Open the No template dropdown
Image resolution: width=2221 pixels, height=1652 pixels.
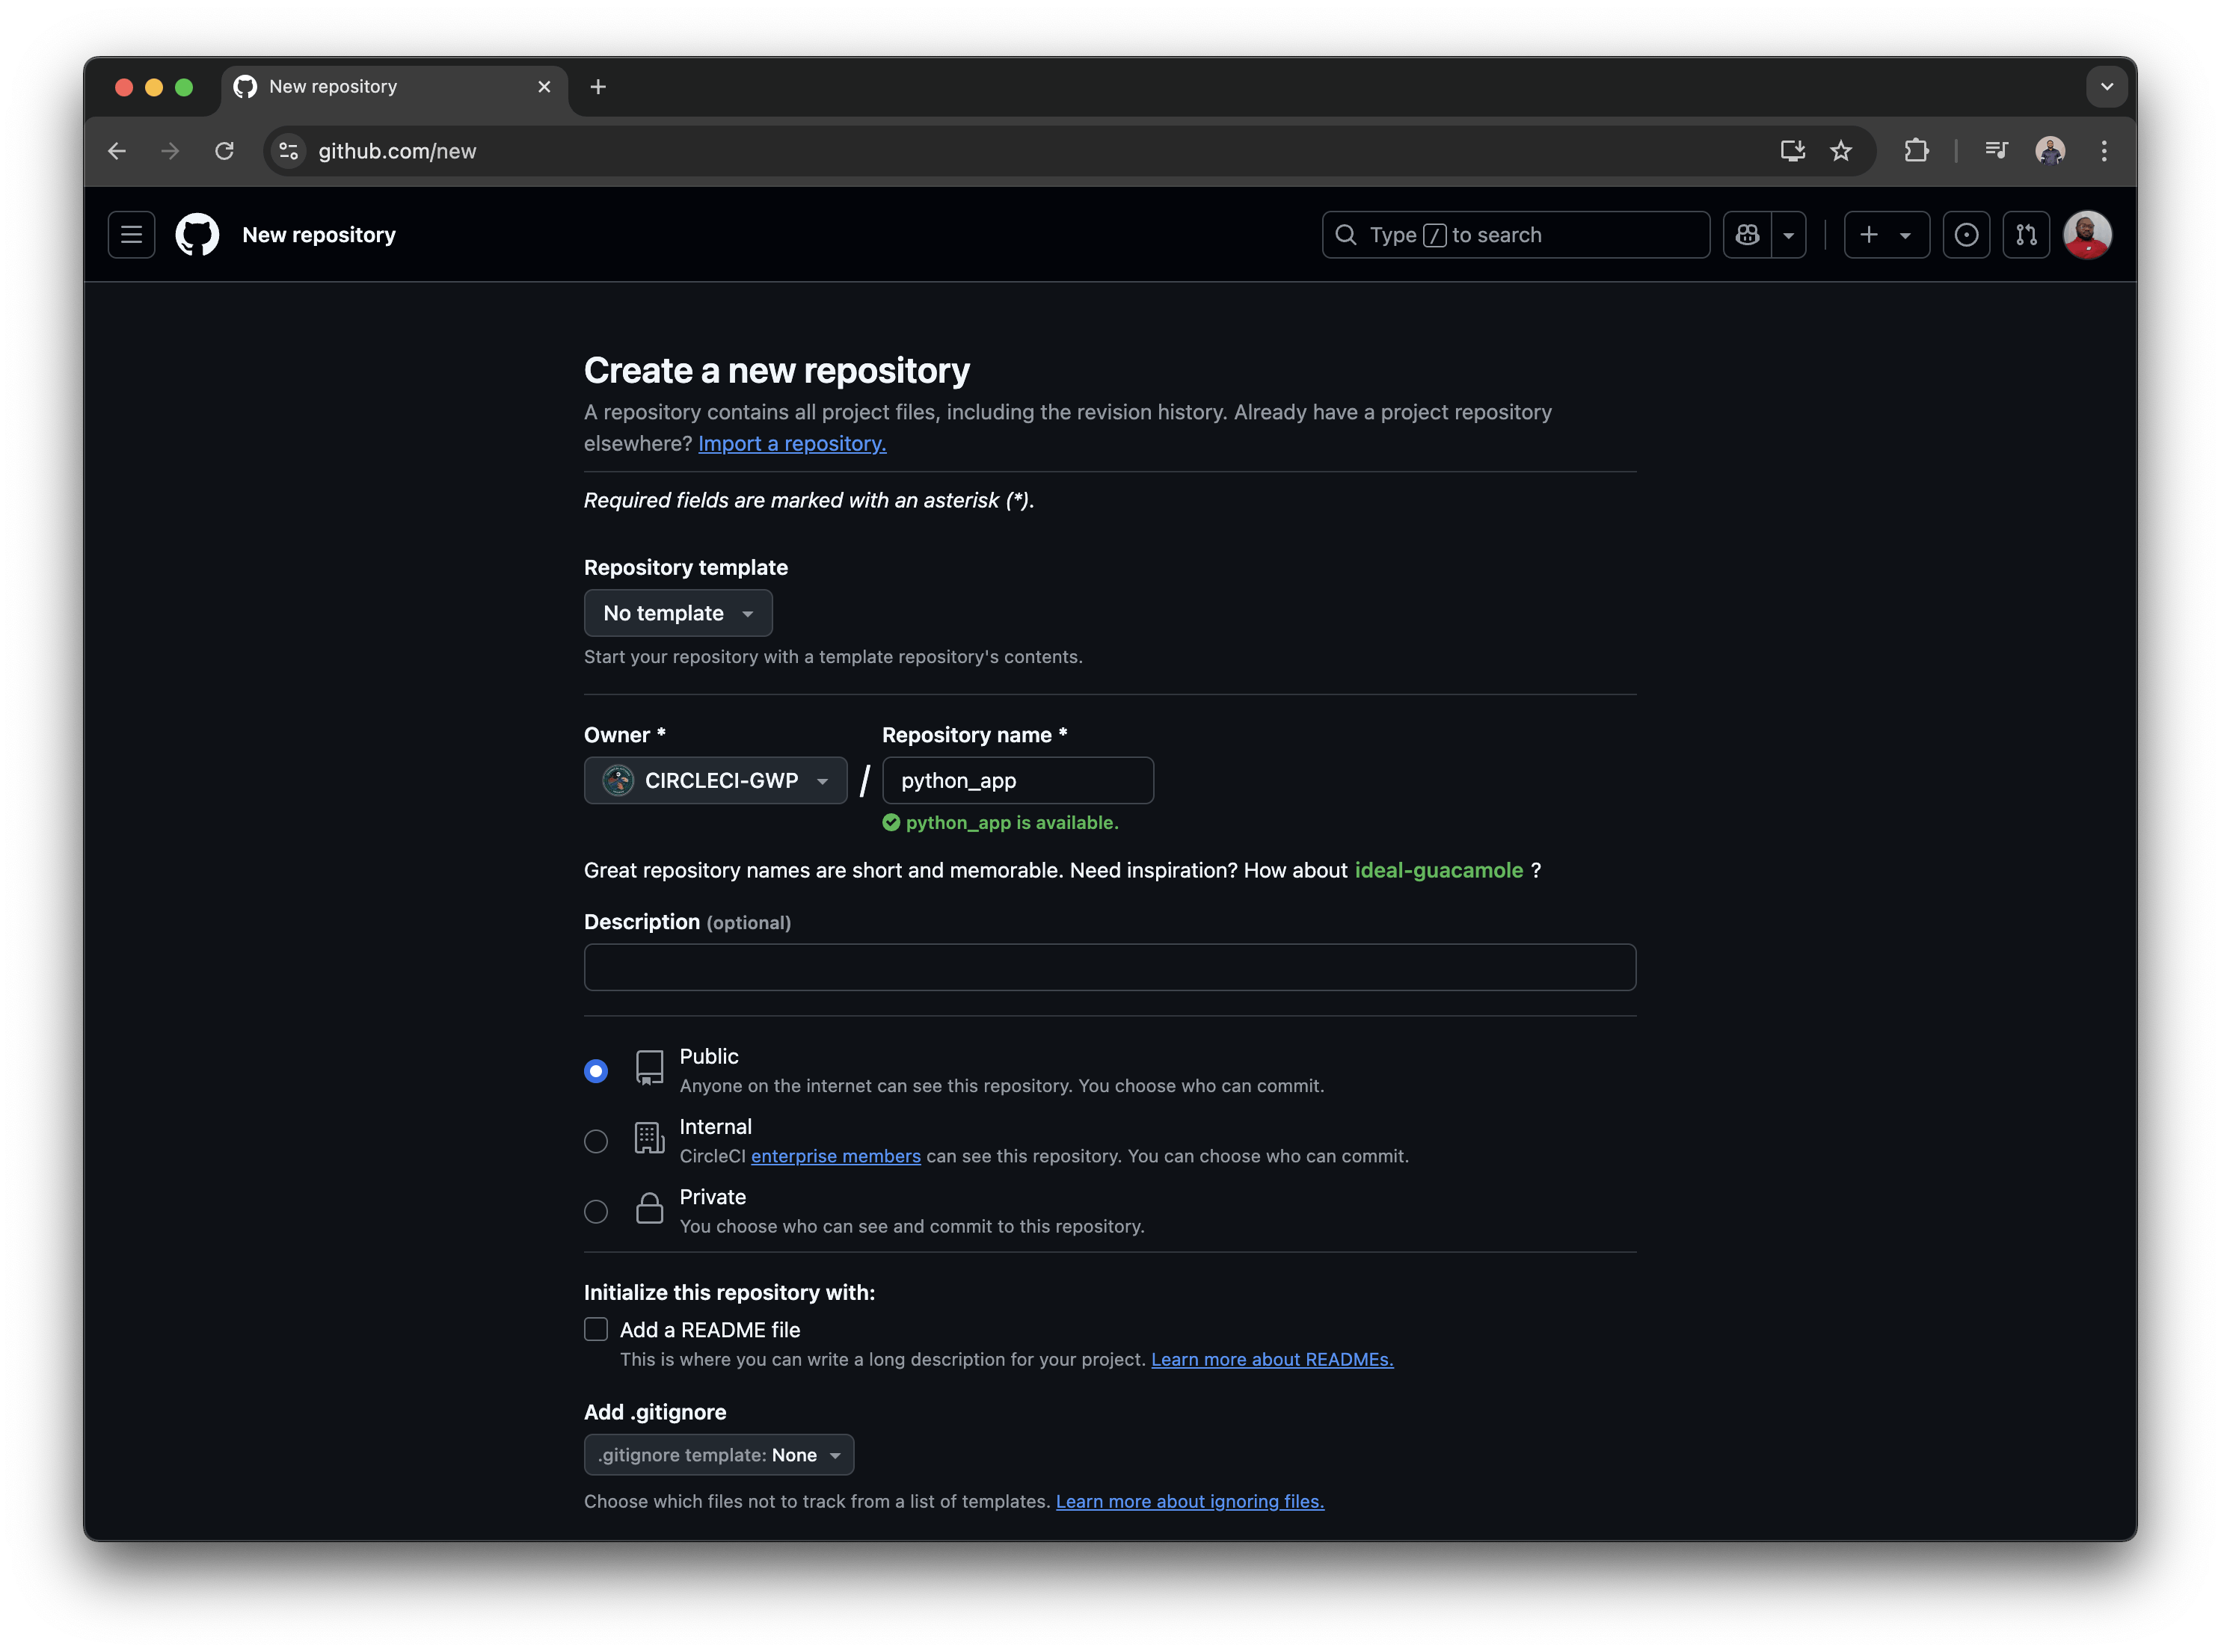click(678, 613)
